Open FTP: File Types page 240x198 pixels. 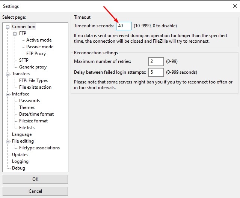click(x=33, y=80)
